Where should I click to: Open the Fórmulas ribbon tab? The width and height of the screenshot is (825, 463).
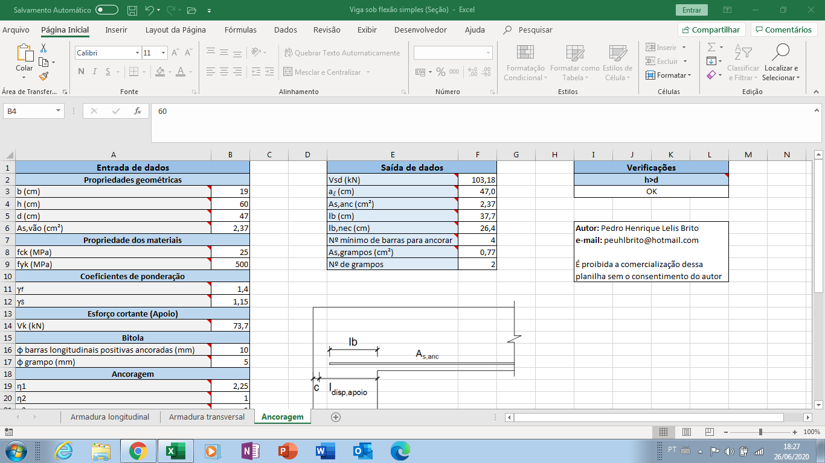click(x=240, y=30)
